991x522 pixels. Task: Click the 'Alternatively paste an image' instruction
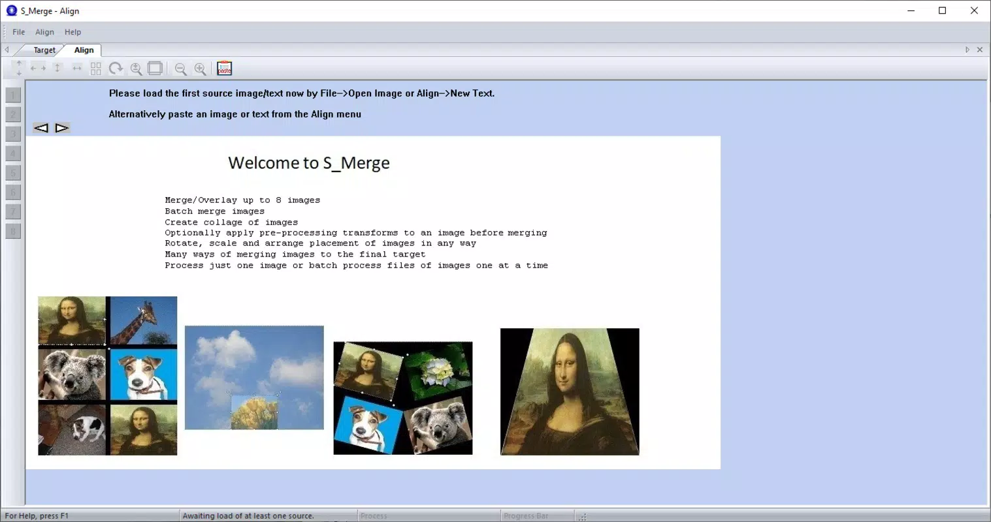point(235,114)
